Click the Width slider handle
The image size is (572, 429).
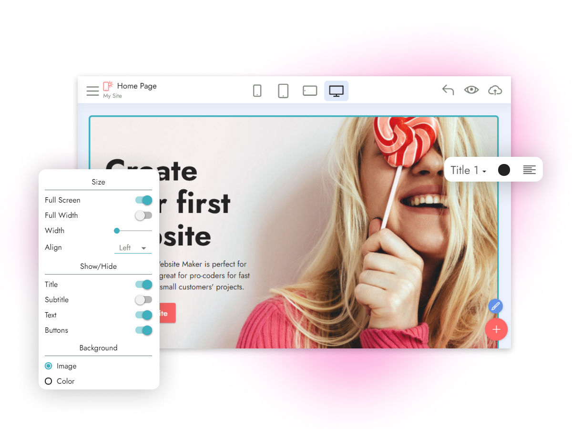click(117, 231)
